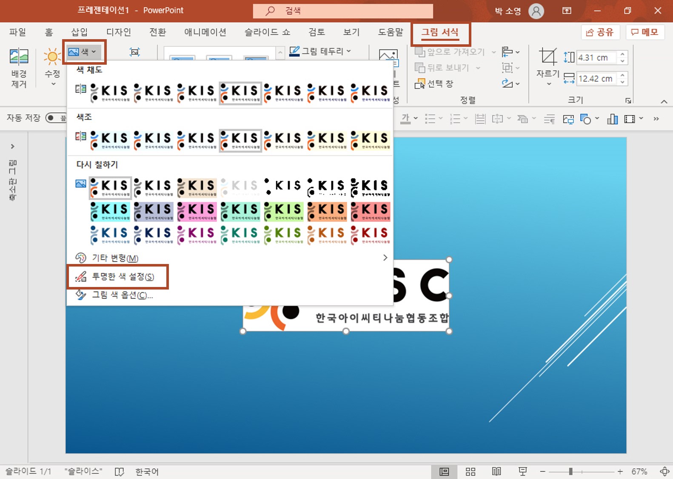Image resolution: width=673 pixels, height=479 pixels.
Task: Click Bring Forward (앞으로 가져오기)
Action: coord(450,52)
